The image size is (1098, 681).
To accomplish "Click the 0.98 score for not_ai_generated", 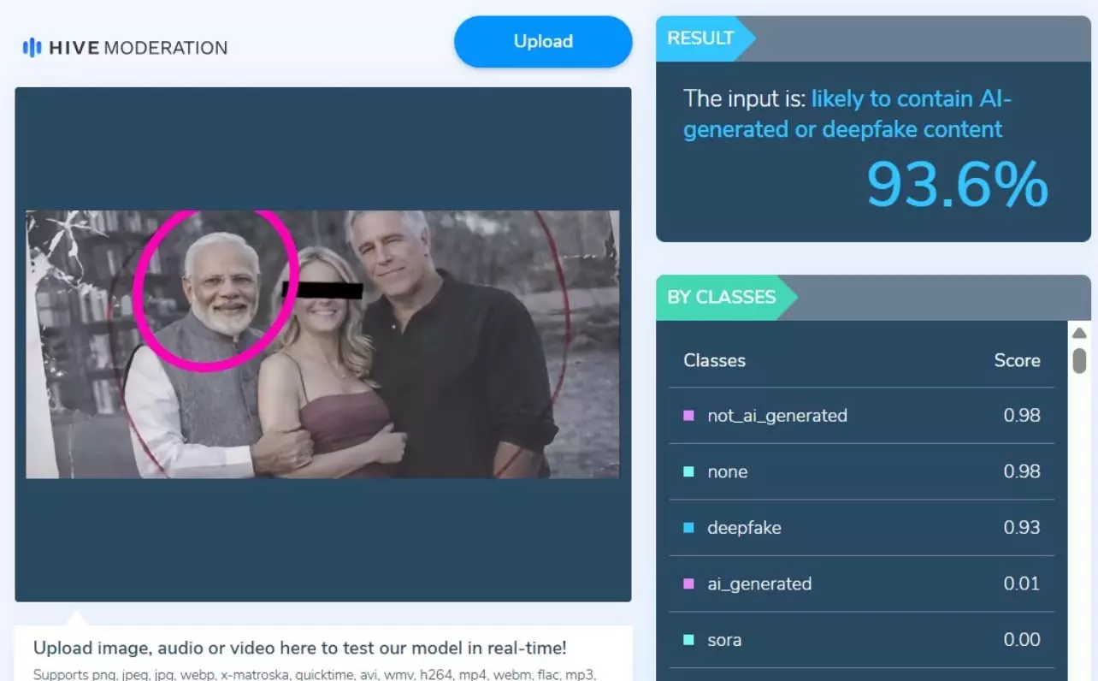I will coord(1022,416).
